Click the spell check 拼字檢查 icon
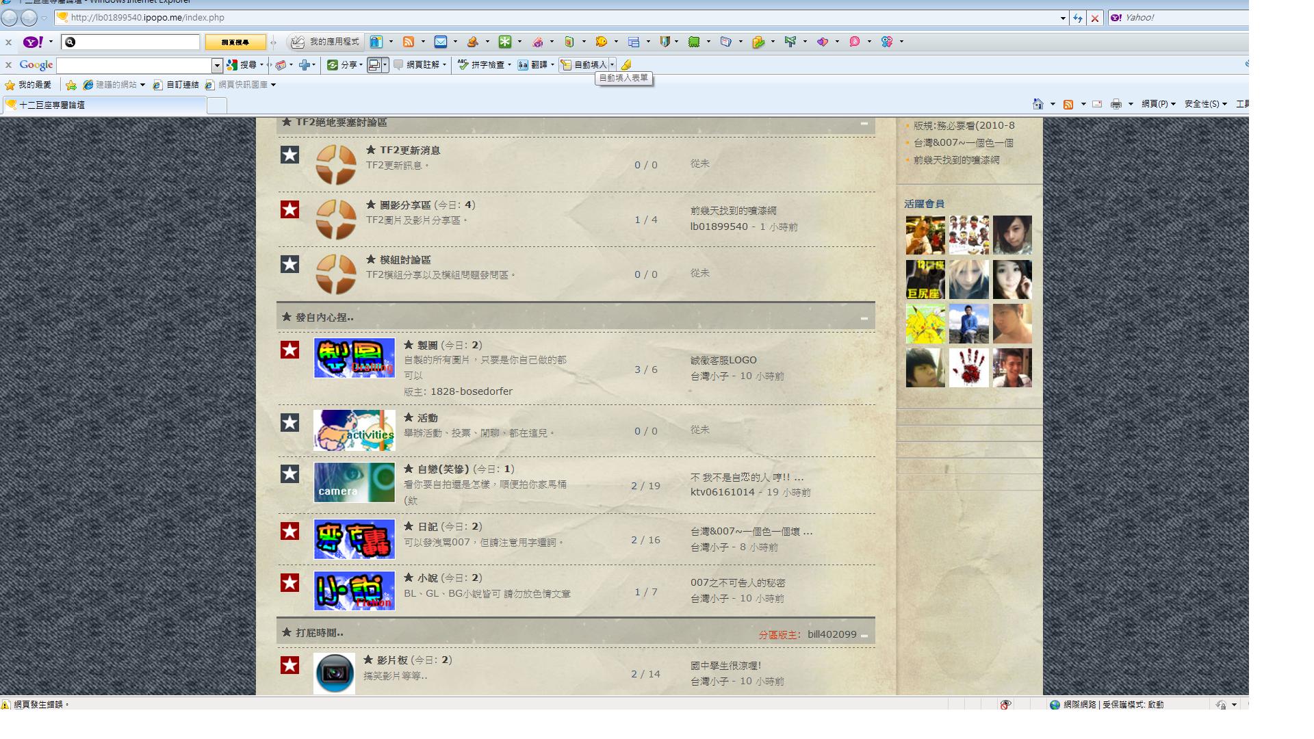The width and height of the screenshot is (1314, 739). coord(463,64)
